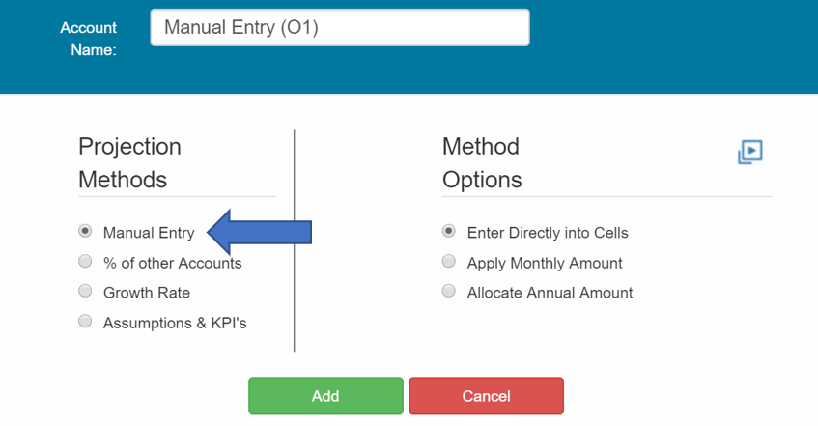Click the 'Apply Monthly Amount' label text

[x=545, y=263]
